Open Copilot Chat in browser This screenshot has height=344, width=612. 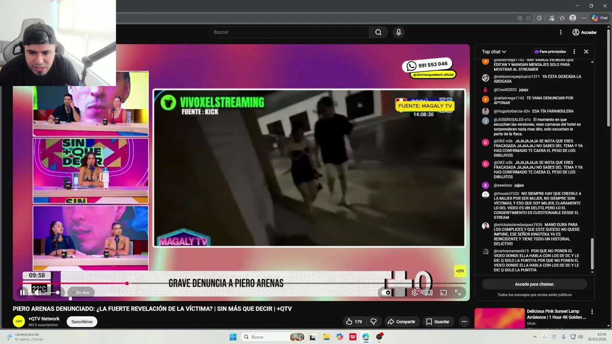coord(600,18)
